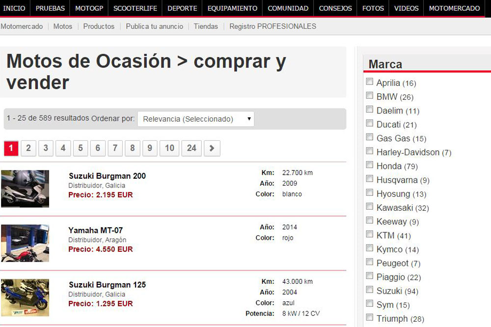Check the Hyosung brand filter
Viewport: 491px width, 327px height.
[370, 192]
